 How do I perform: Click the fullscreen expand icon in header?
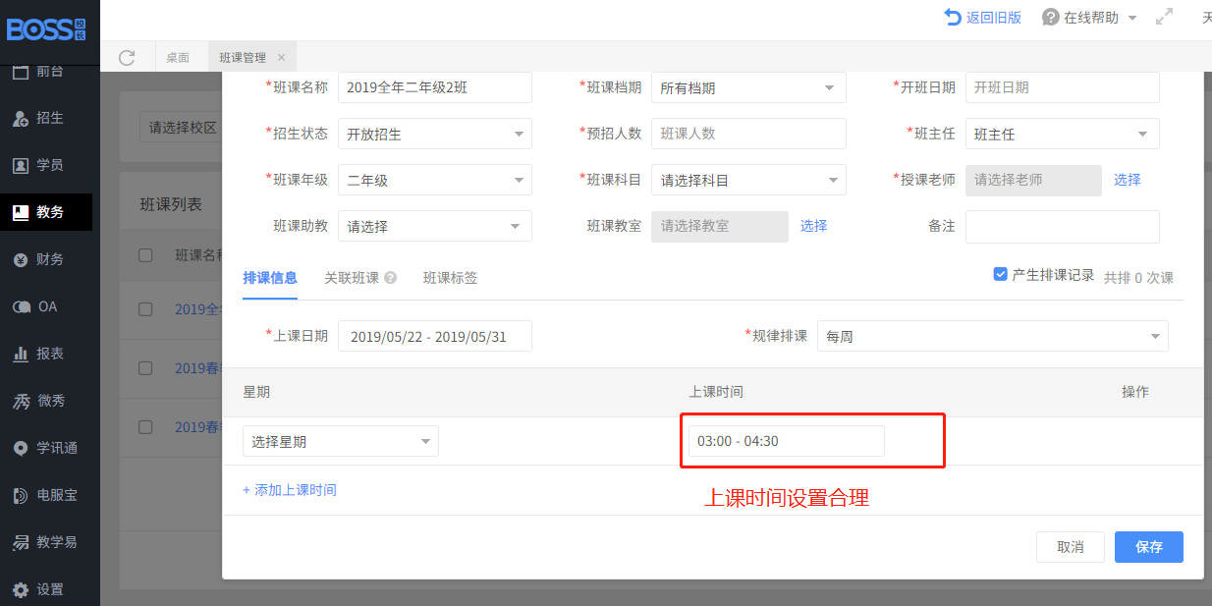click(1164, 17)
